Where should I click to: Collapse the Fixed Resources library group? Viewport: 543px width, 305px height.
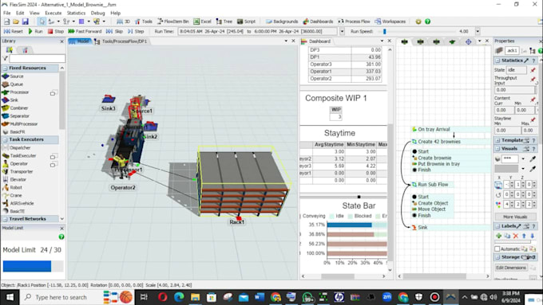coord(6,68)
